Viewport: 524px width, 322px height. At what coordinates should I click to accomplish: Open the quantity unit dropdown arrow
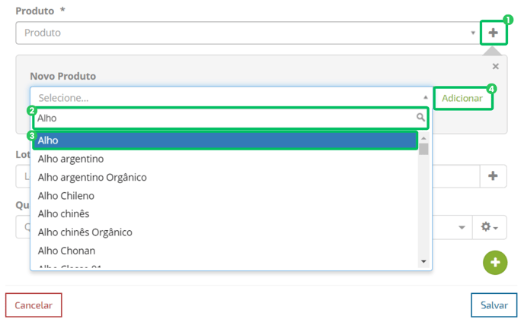coord(462,227)
